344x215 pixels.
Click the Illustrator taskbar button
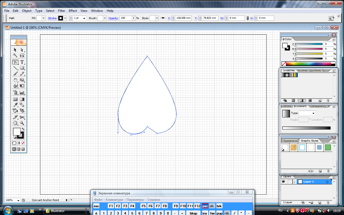tap(64, 211)
